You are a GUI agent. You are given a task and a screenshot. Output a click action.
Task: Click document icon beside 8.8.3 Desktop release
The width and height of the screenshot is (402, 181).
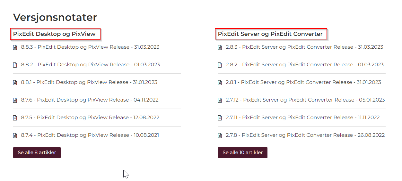[x=15, y=47]
